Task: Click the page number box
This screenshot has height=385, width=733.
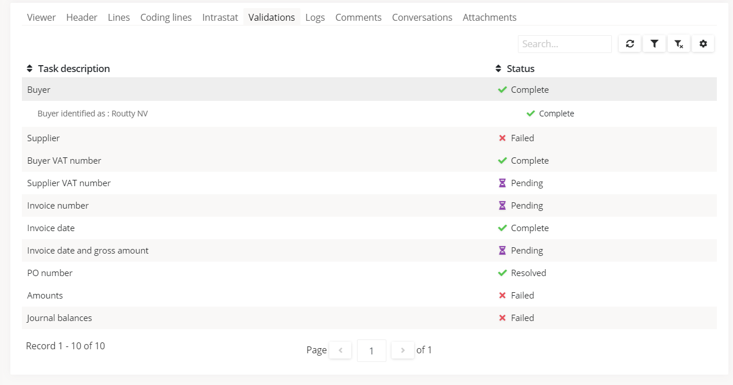Action: point(371,350)
